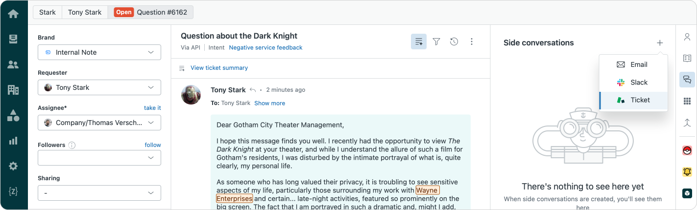Click the Show more recipients link
The height and width of the screenshot is (210, 697).
(269, 103)
